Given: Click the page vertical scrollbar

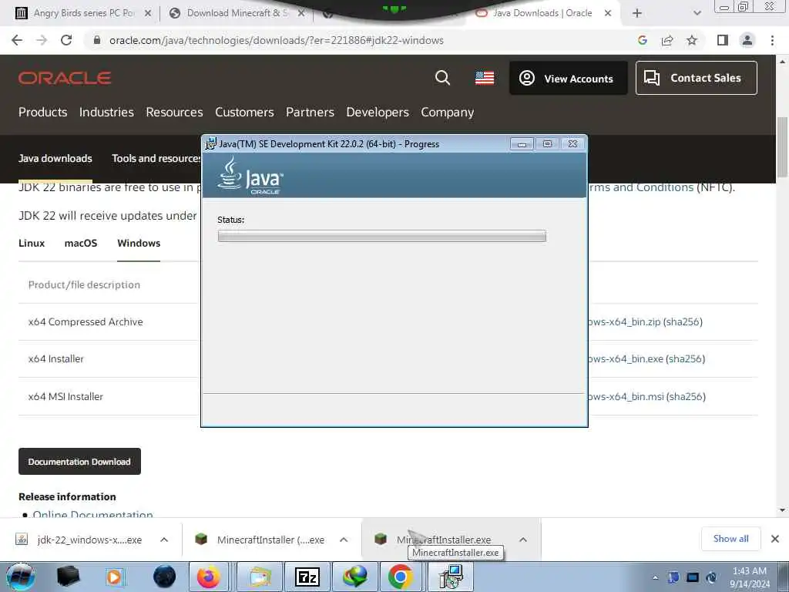Looking at the screenshot, I should click(x=782, y=147).
